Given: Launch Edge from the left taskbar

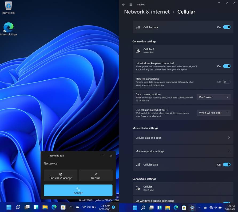Looking at the screenshot, I should pyautogui.click(x=54, y=207).
